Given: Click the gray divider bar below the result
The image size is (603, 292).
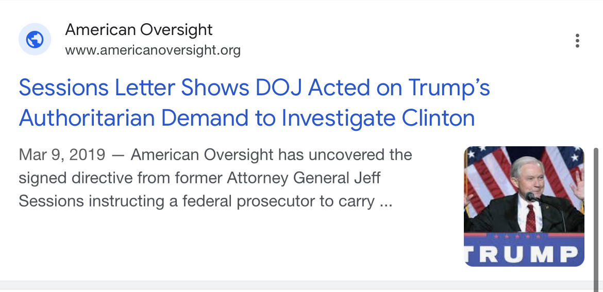Looking at the screenshot, I should [297, 286].
